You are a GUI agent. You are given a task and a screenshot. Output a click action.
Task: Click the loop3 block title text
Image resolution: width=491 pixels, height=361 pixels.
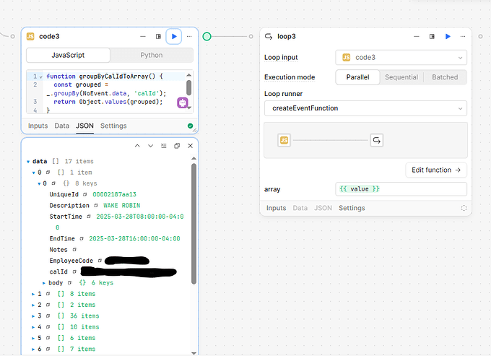pyautogui.click(x=287, y=37)
